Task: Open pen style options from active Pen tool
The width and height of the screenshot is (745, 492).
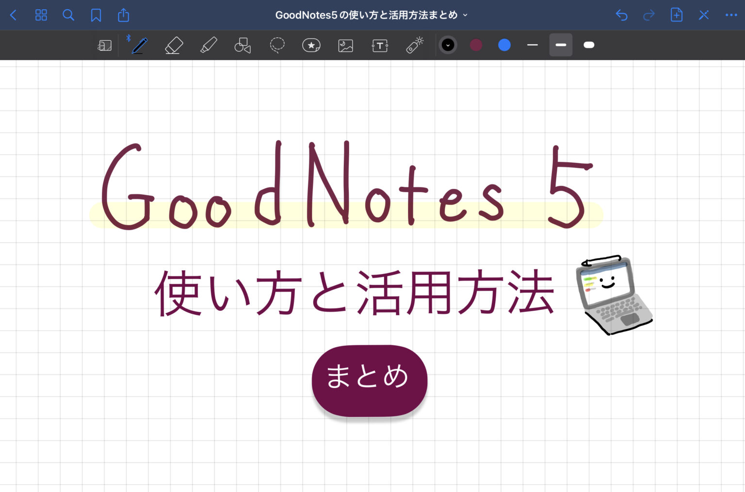Action: pyautogui.click(x=138, y=45)
